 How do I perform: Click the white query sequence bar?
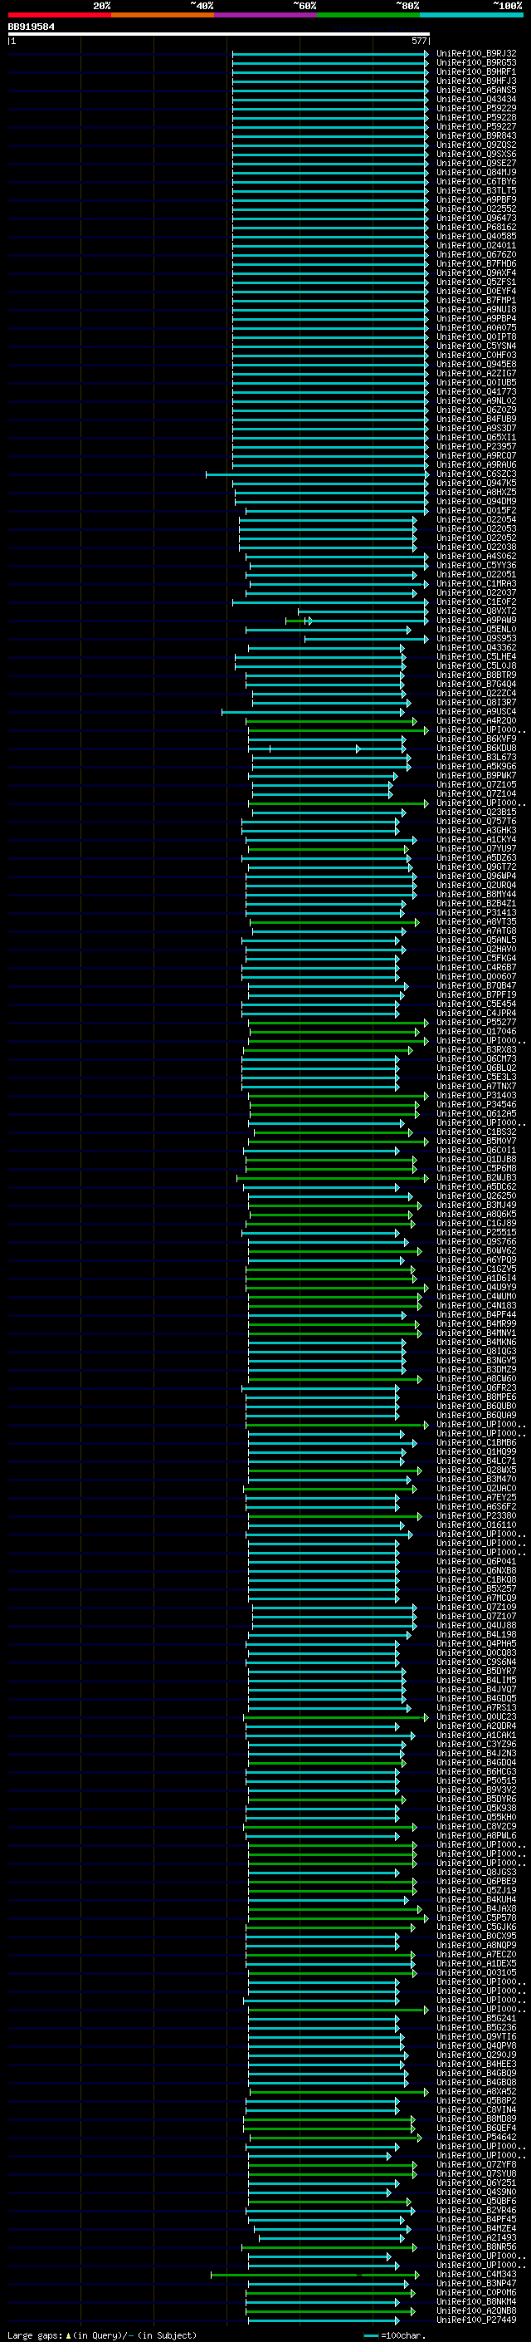point(218,35)
